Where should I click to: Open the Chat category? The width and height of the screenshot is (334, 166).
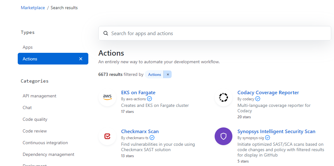[27, 108]
